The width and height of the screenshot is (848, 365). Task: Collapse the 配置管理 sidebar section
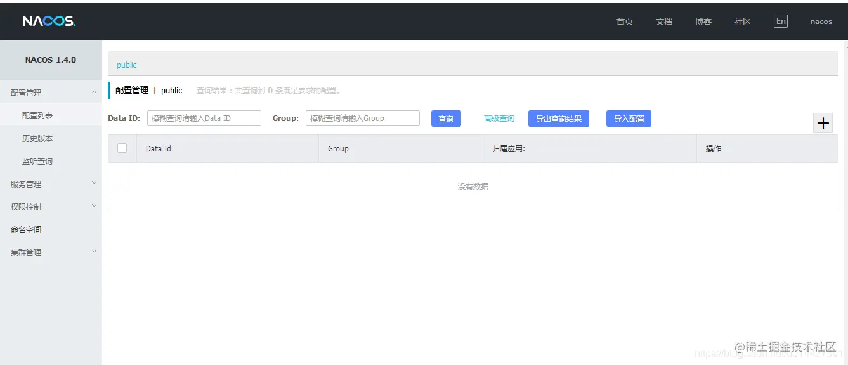[51, 93]
